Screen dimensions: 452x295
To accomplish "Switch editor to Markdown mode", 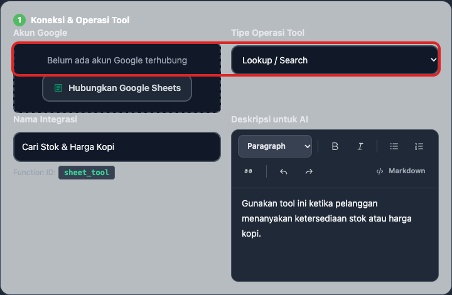I will (x=401, y=171).
